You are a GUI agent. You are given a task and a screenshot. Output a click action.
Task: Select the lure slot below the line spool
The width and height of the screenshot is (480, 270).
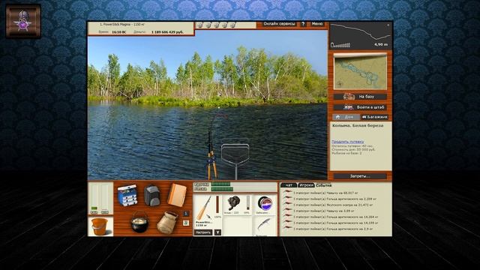[265, 226]
